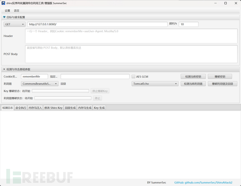Switch to the 回显生成 tab
Screen dimensions: 241x186
(70, 108)
